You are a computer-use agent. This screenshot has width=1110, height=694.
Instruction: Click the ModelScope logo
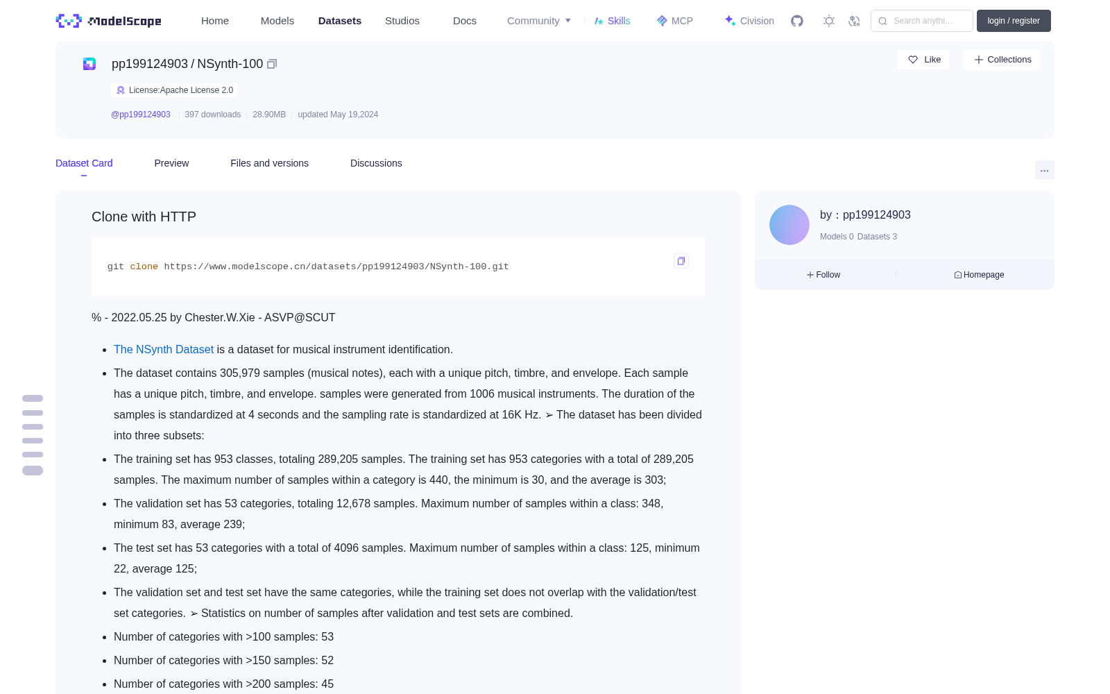tap(108, 21)
